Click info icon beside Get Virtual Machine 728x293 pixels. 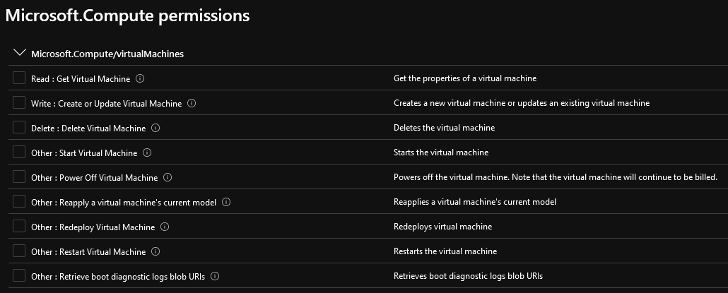(140, 78)
